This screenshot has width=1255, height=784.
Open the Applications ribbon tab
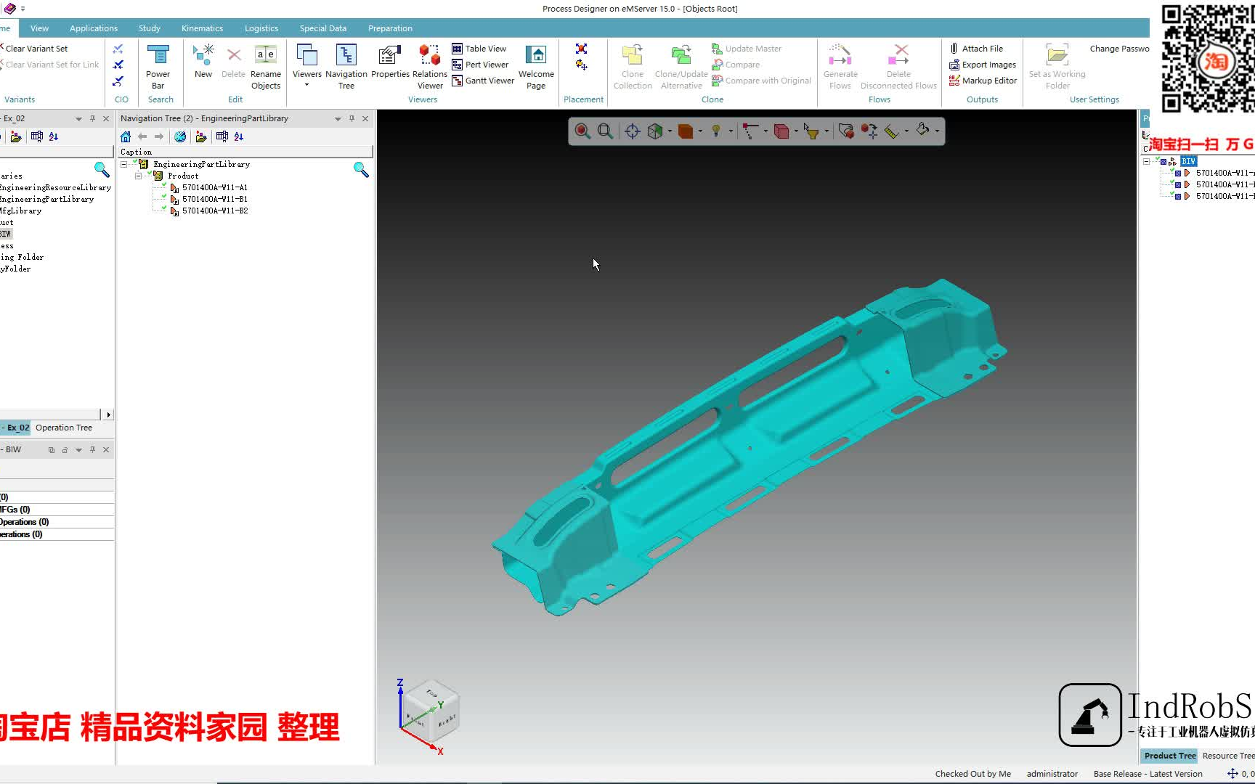pyautogui.click(x=94, y=28)
